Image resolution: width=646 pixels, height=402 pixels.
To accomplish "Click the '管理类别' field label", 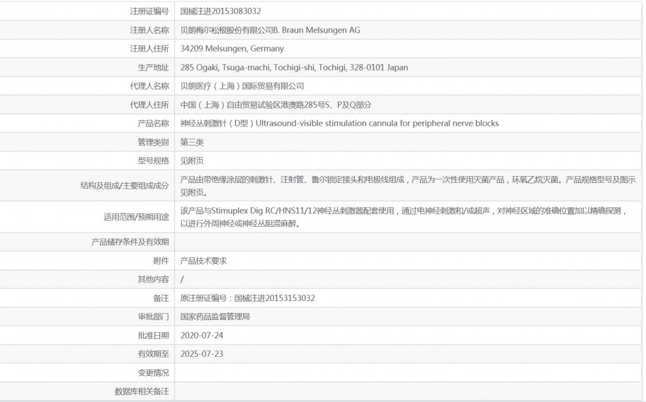I will point(153,142).
